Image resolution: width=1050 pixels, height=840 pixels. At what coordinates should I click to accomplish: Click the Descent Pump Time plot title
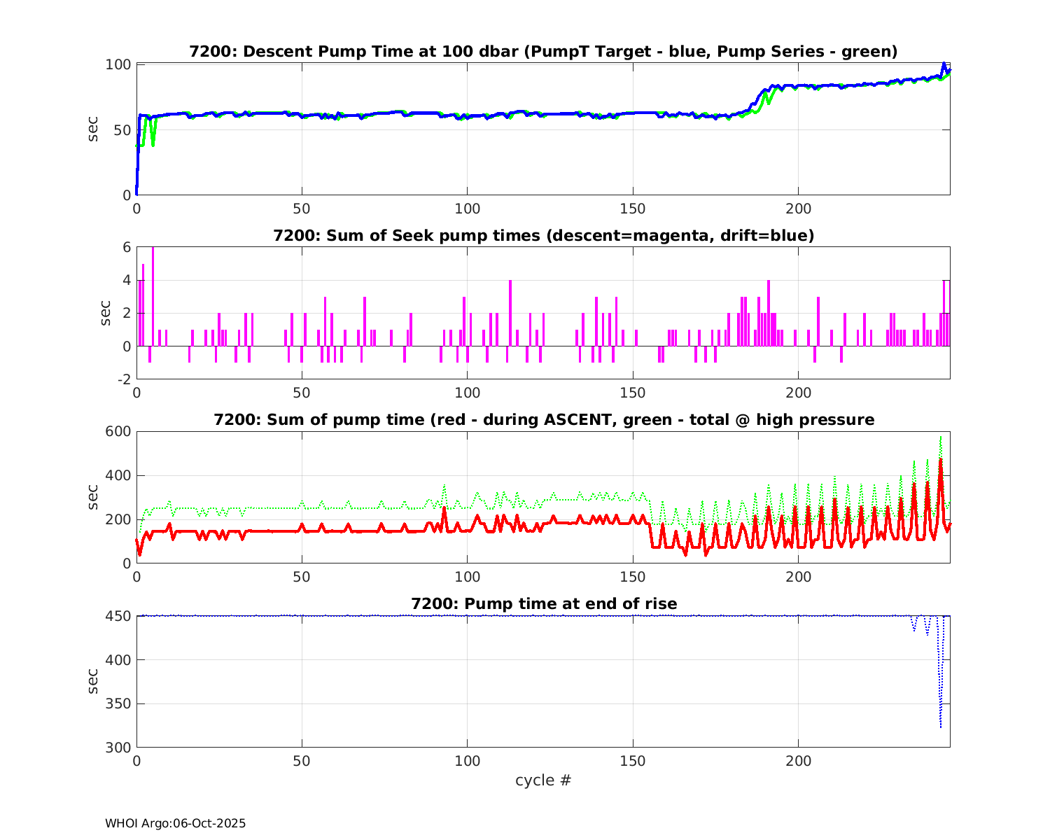tap(543, 52)
